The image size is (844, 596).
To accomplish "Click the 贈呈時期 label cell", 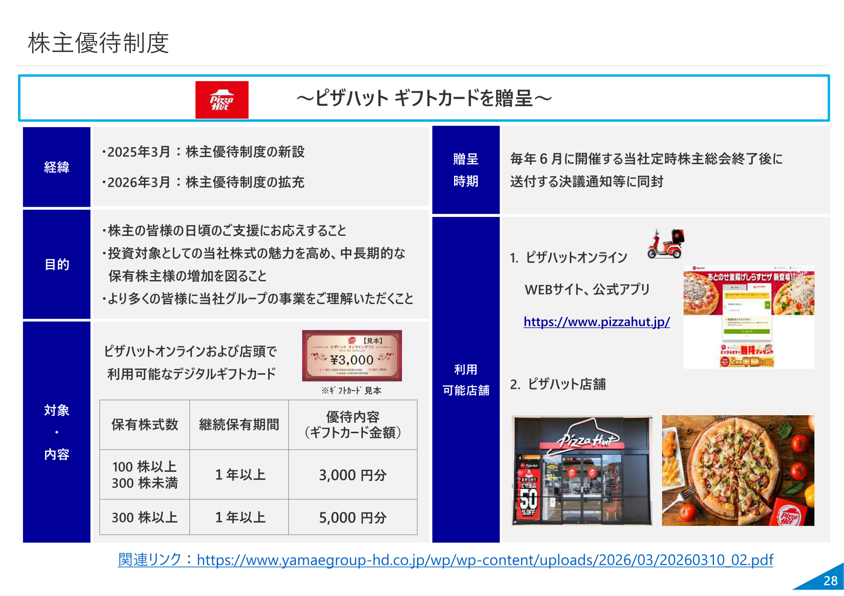I will [466, 170].
